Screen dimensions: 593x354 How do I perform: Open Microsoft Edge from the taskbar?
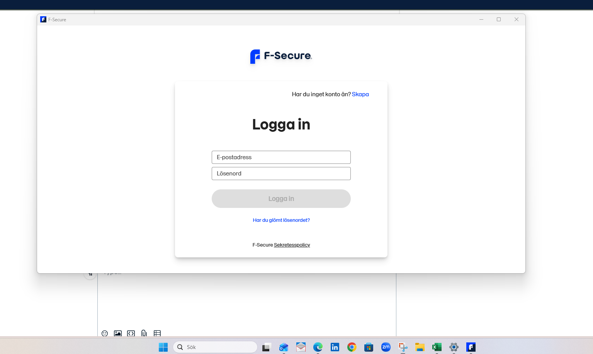318,347
